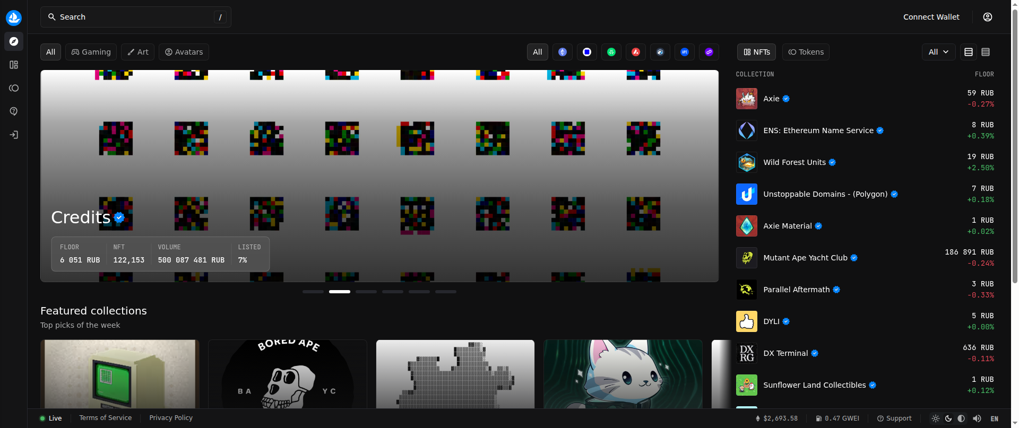Enable light theme with sun icon
This screenshot has height=428, width=1019.
click(936, 418)
